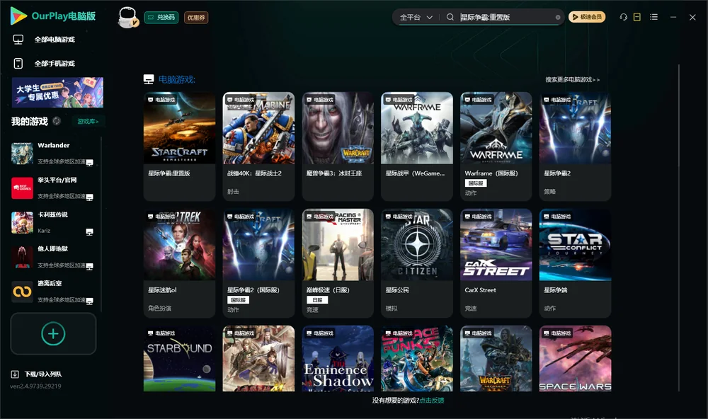Click the 卡利兹传说 game icon

click(x=22, y=222)
